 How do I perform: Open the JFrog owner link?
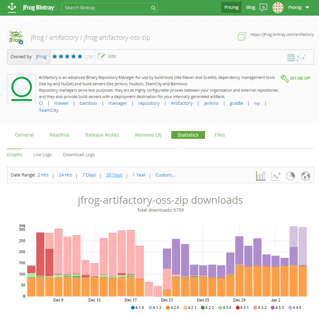41,56
